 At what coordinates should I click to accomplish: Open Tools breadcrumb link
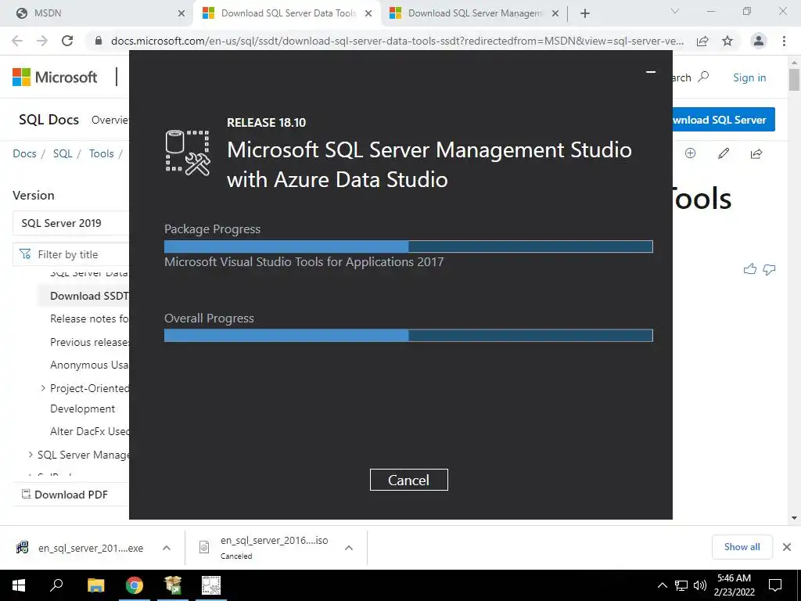click(x=101, y=153)
